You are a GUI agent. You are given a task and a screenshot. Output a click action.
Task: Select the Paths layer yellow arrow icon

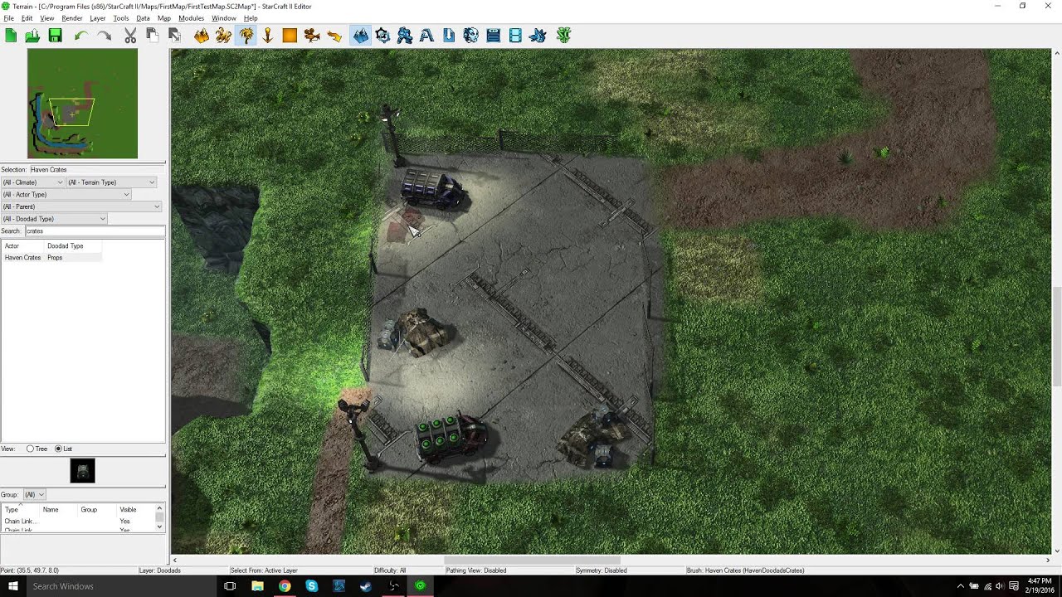click(334, 36)
